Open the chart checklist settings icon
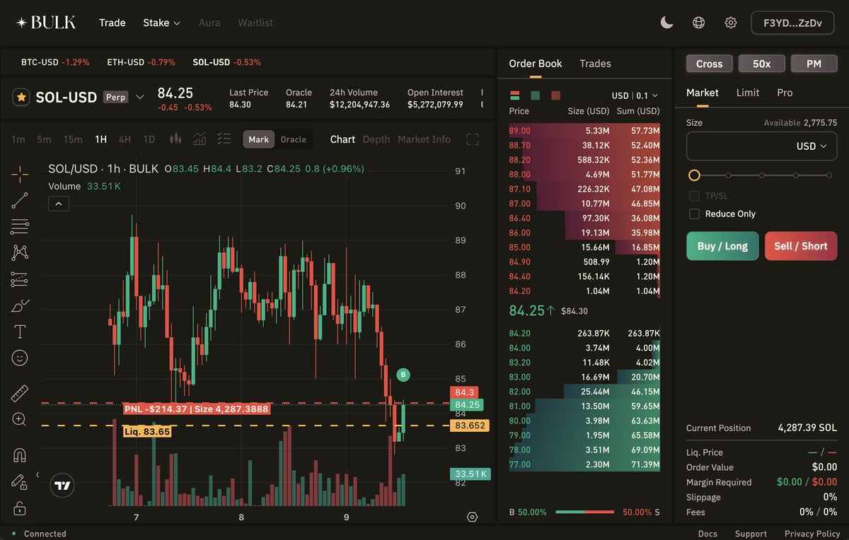This screenshot has width=849, height=540. pos(224,139)
